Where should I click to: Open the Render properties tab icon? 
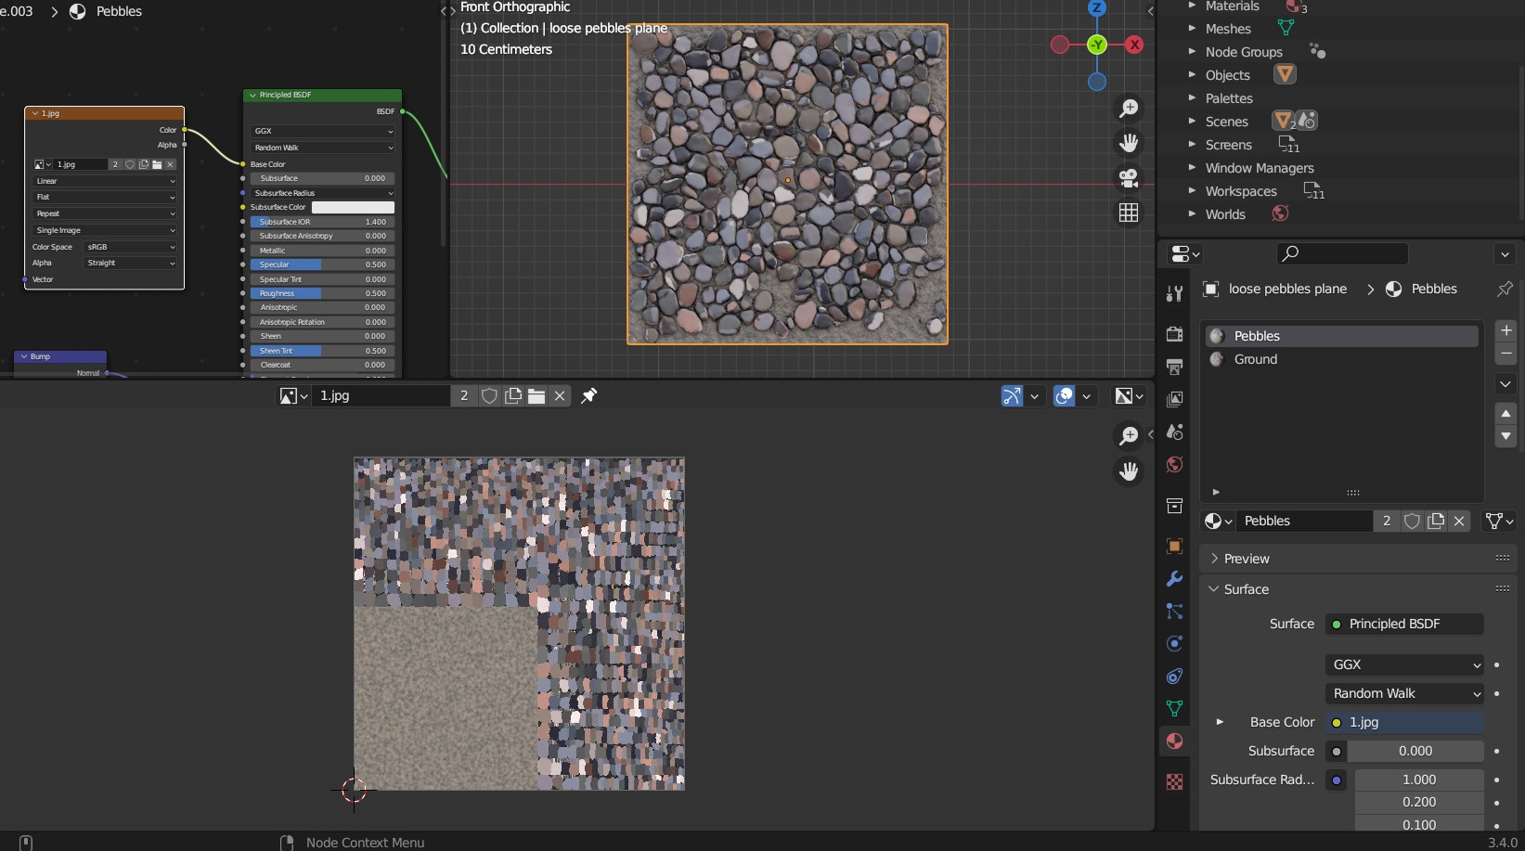click(x=1174, y=334)
